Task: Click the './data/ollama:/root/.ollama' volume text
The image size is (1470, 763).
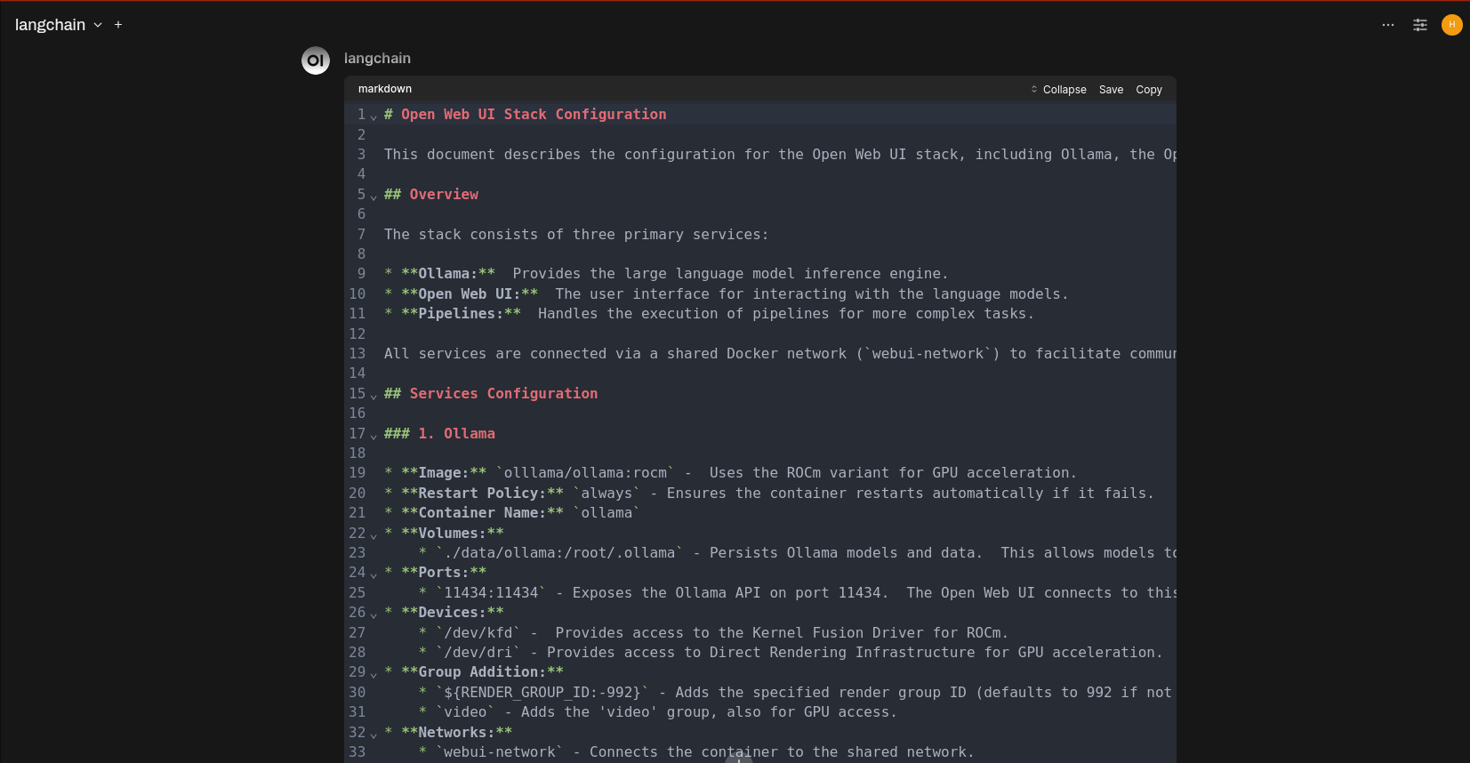Action: click(x=559, y=552)
